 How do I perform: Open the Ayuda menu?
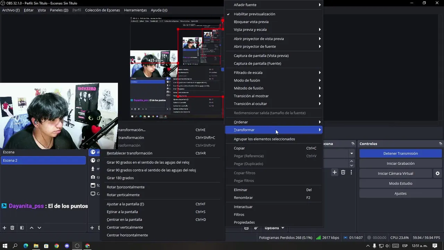pyautogui.click(x=159, y=10)
